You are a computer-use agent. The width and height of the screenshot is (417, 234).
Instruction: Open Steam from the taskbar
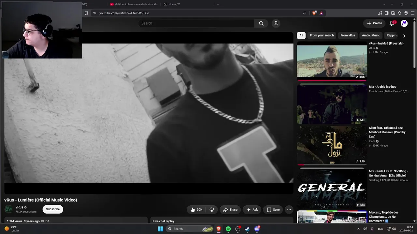click(x=247, y=229)
